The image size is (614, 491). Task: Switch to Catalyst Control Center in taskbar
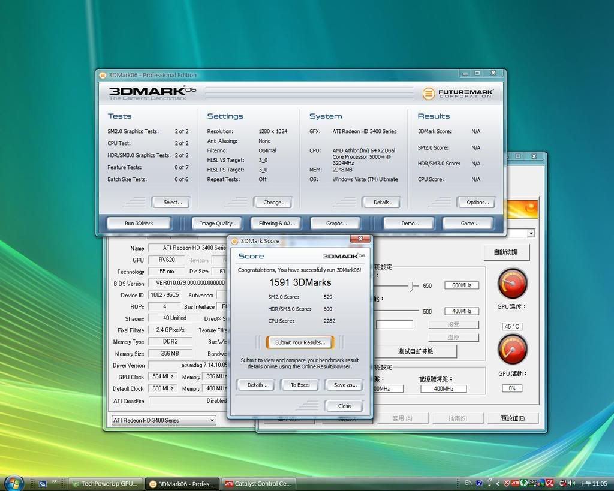pyautogui.click(x=259, y=484)
